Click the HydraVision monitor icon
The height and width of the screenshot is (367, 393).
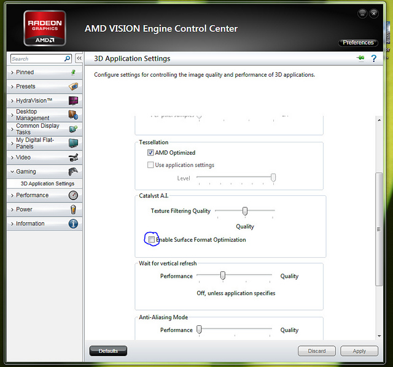click(74, 101)
